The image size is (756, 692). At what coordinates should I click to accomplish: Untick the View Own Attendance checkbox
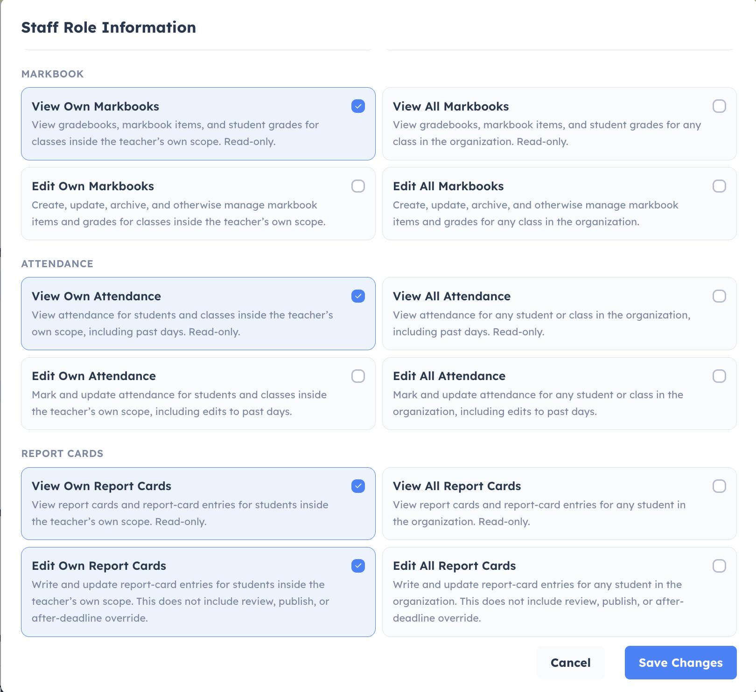click(x=358, y=296)
